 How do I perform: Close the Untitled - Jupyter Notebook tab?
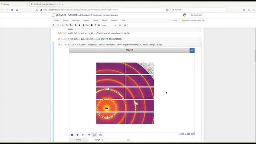click(57, 4)
